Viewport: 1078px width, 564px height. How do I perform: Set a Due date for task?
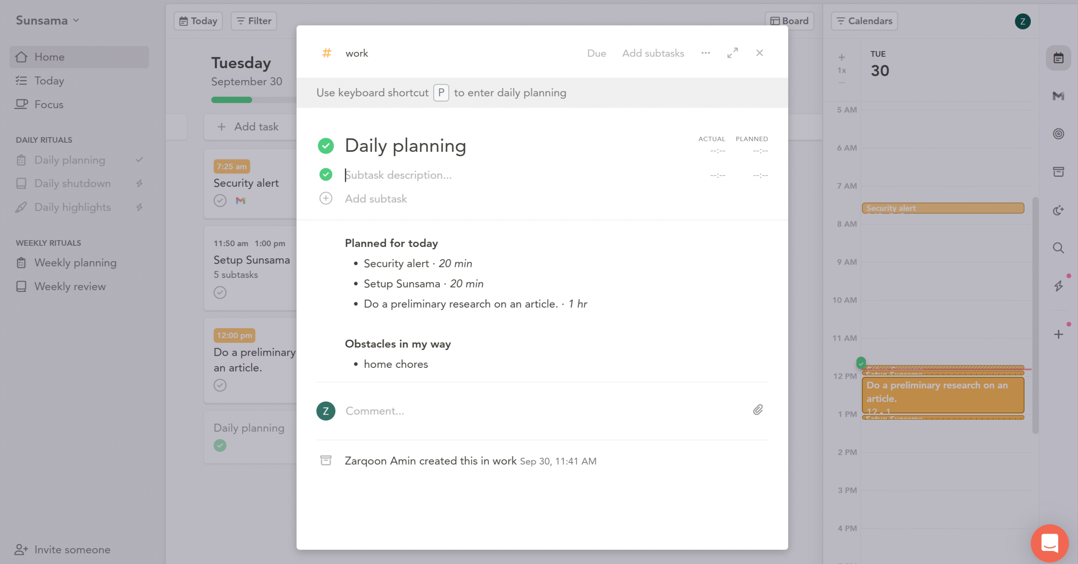pyautogui.click(x=597, y=53)
